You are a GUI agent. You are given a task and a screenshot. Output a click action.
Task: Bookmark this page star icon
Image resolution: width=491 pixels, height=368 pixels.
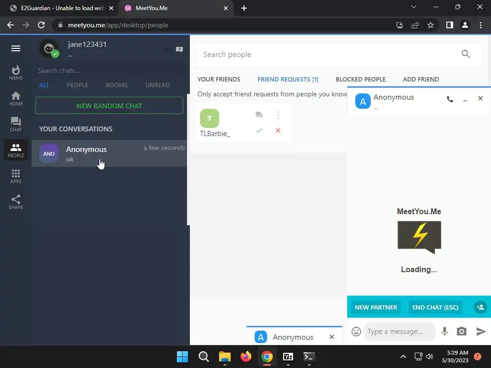431,25
